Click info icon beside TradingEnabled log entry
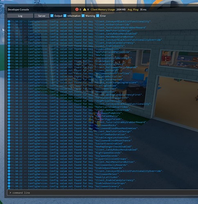The height and width of the screenshot is (204, 198). [x=9, y=86]
